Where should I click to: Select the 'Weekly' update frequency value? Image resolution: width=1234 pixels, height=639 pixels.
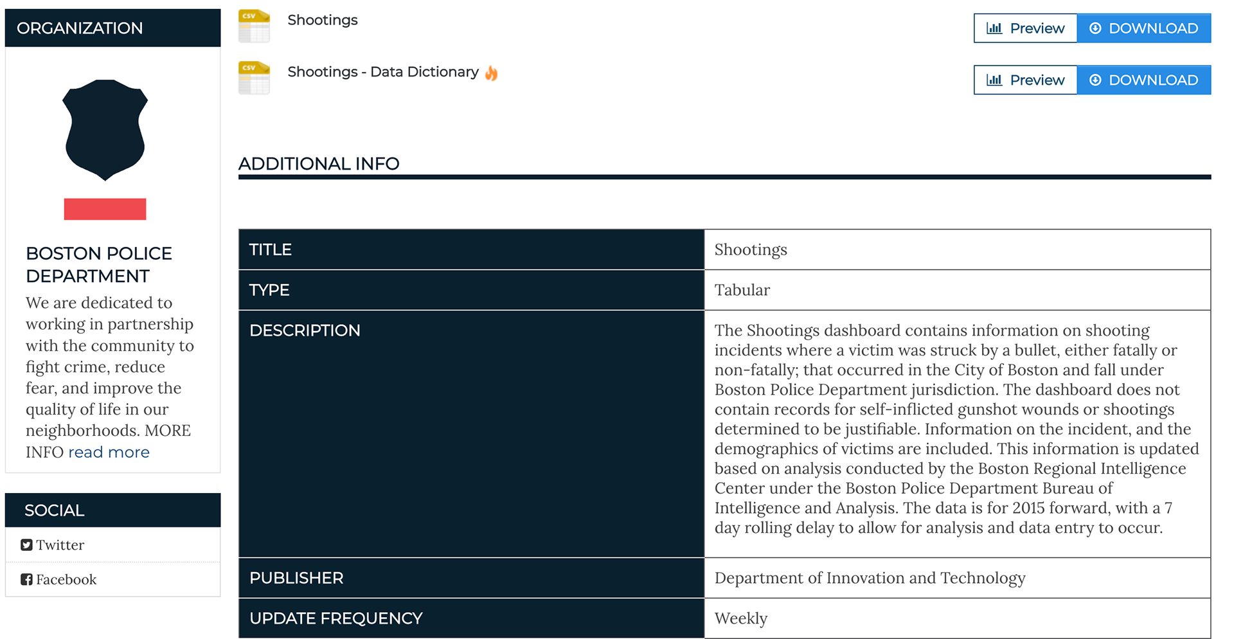741,618
